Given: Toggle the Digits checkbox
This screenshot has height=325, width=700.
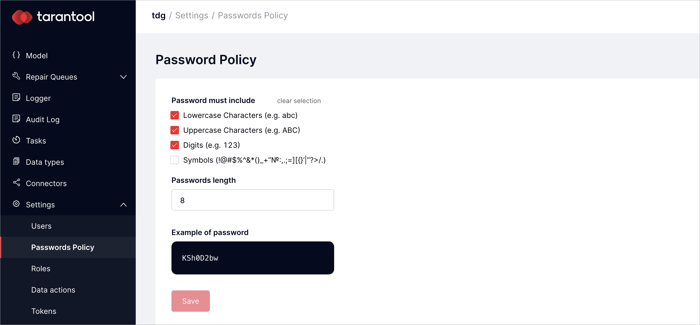Looking at the screenshot, I should click(x=175, y=145).
